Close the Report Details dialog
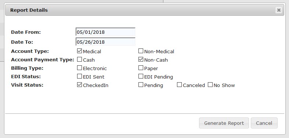Screen dimensions: 289x138 (279, 10)
